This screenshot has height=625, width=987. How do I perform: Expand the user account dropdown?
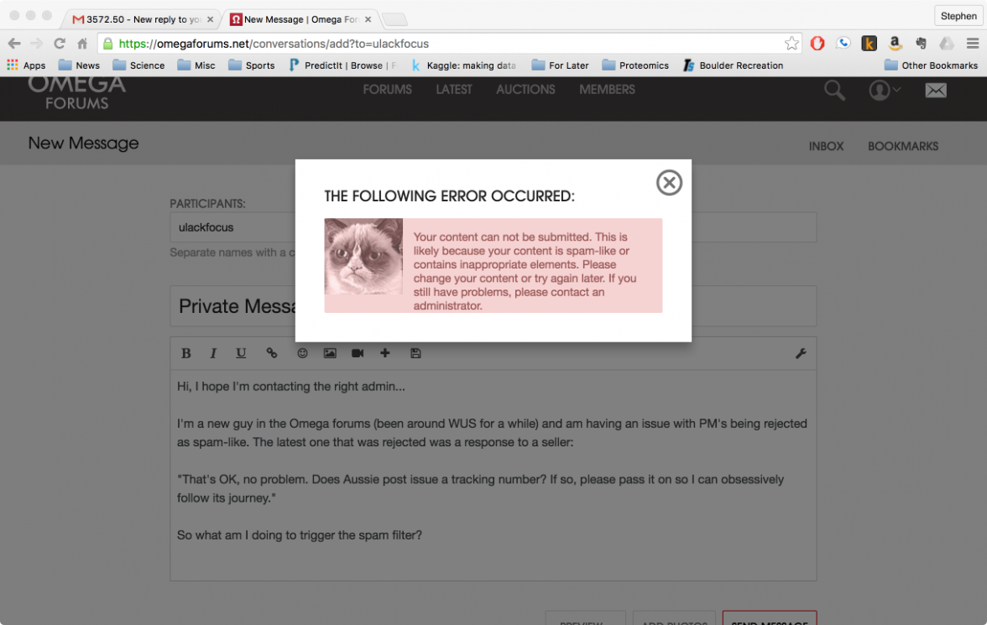coord(885,91)
